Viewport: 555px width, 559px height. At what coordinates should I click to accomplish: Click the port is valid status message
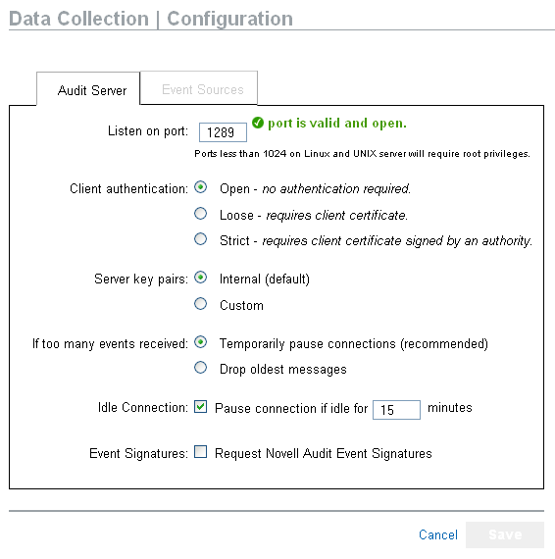point(337,123)
